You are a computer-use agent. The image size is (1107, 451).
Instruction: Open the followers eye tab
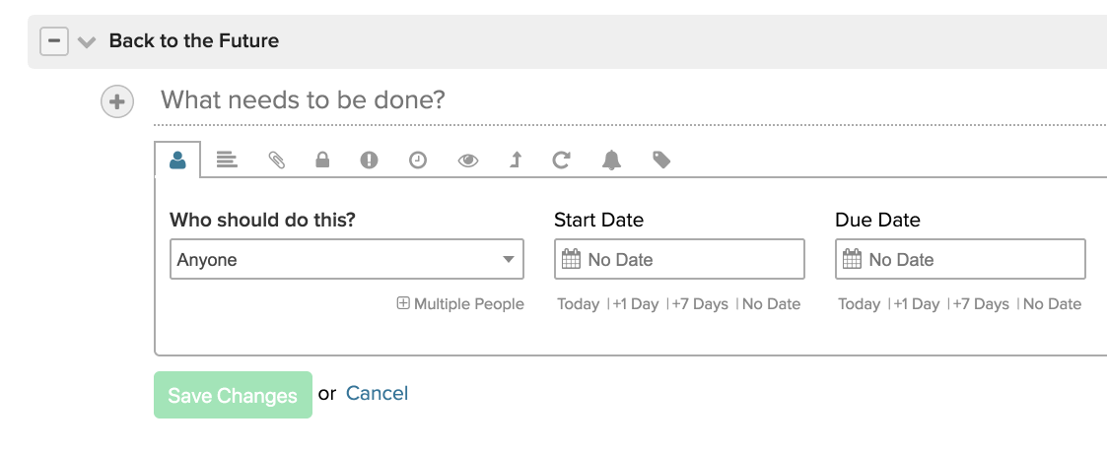click(467, 161)
